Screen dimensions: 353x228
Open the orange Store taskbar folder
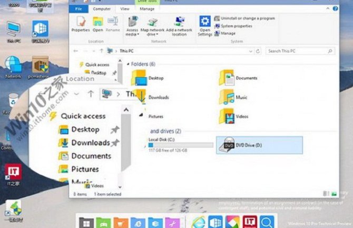(x=121, y=222)
